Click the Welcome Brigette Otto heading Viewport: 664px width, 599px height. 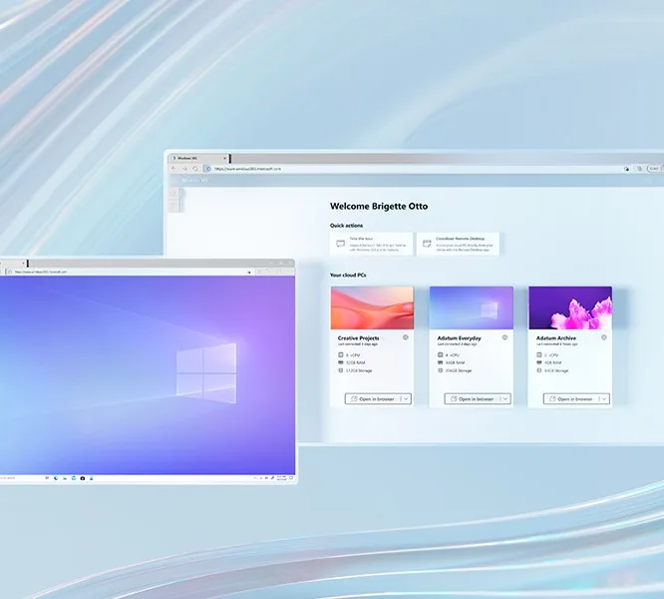(379, 207)
